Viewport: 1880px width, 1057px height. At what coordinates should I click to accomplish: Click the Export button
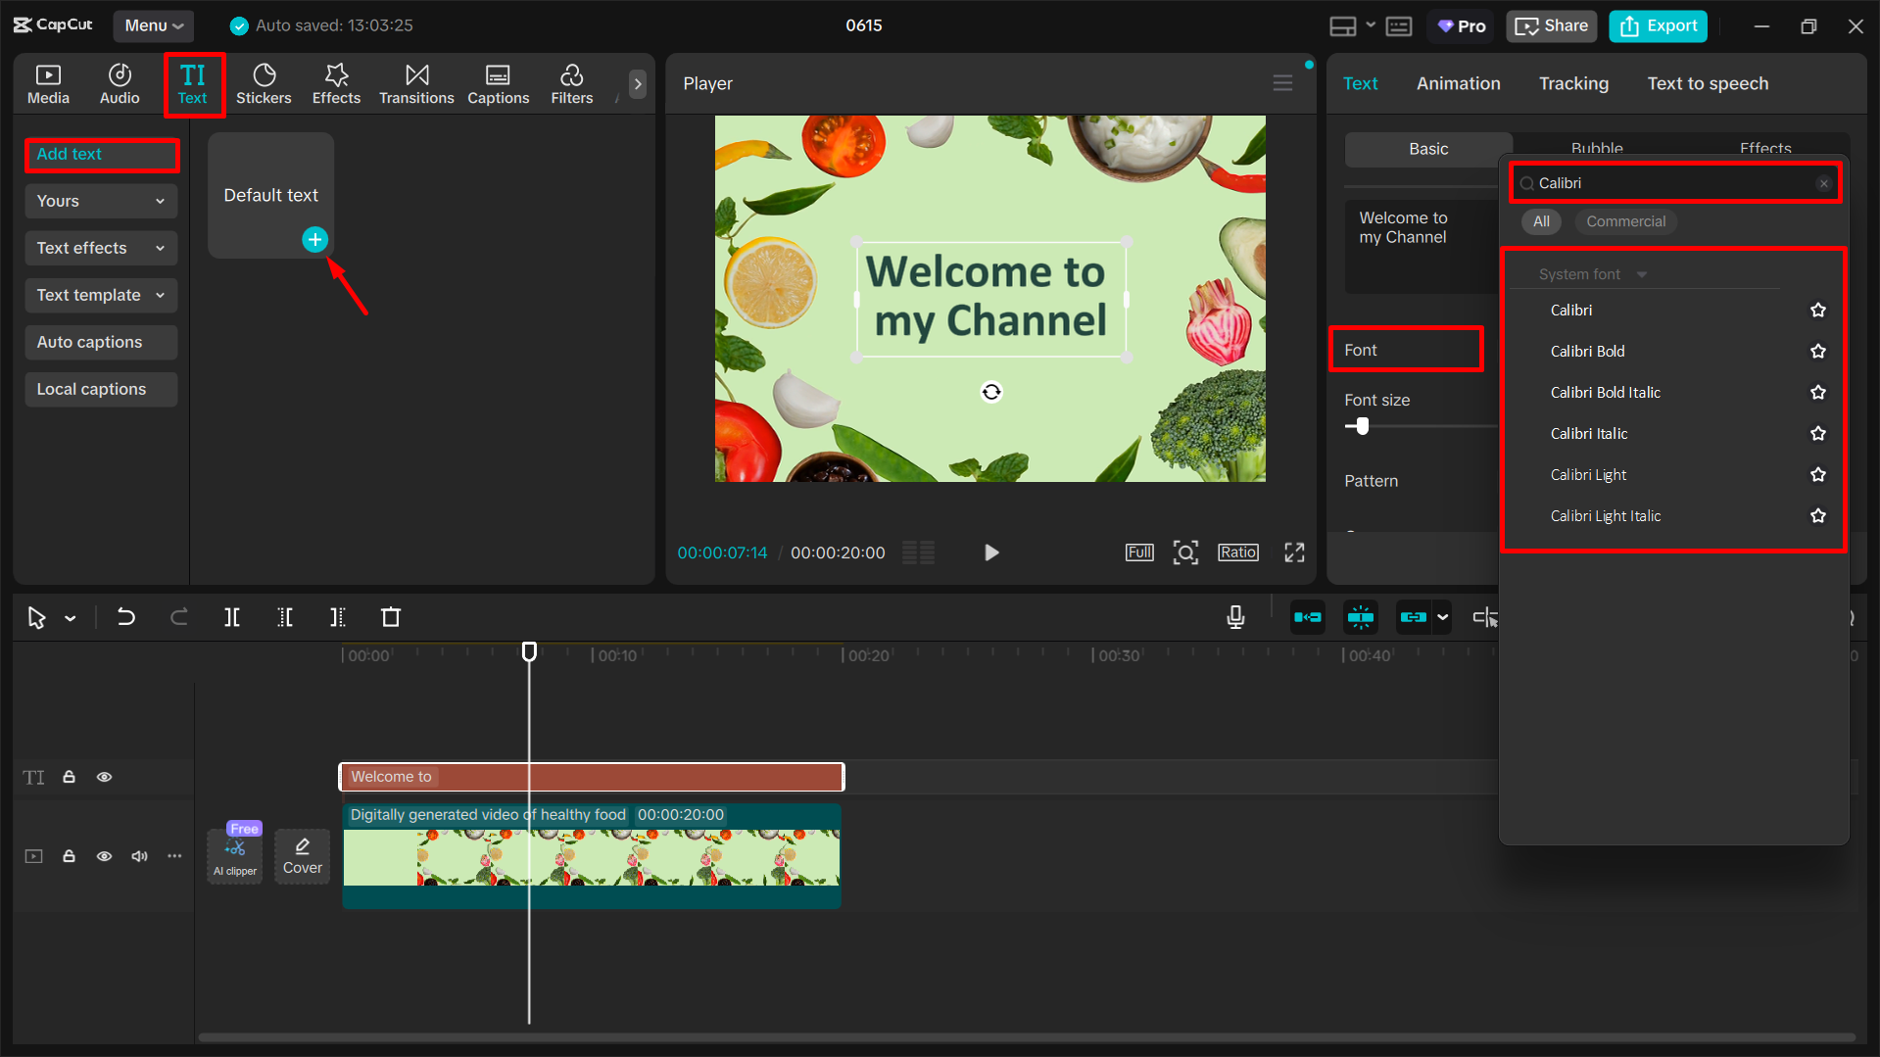[x=1657, y=25]
